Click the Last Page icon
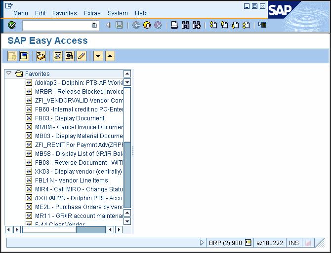 tap(246, 25)
